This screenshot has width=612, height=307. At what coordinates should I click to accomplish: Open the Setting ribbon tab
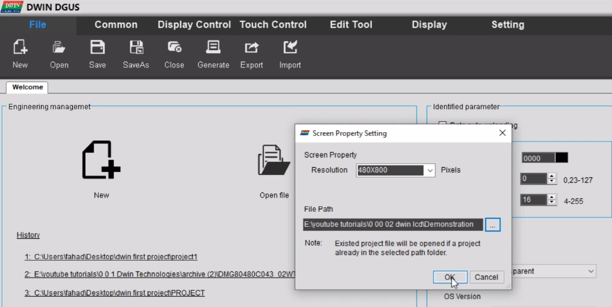click(x=508, y=25)
